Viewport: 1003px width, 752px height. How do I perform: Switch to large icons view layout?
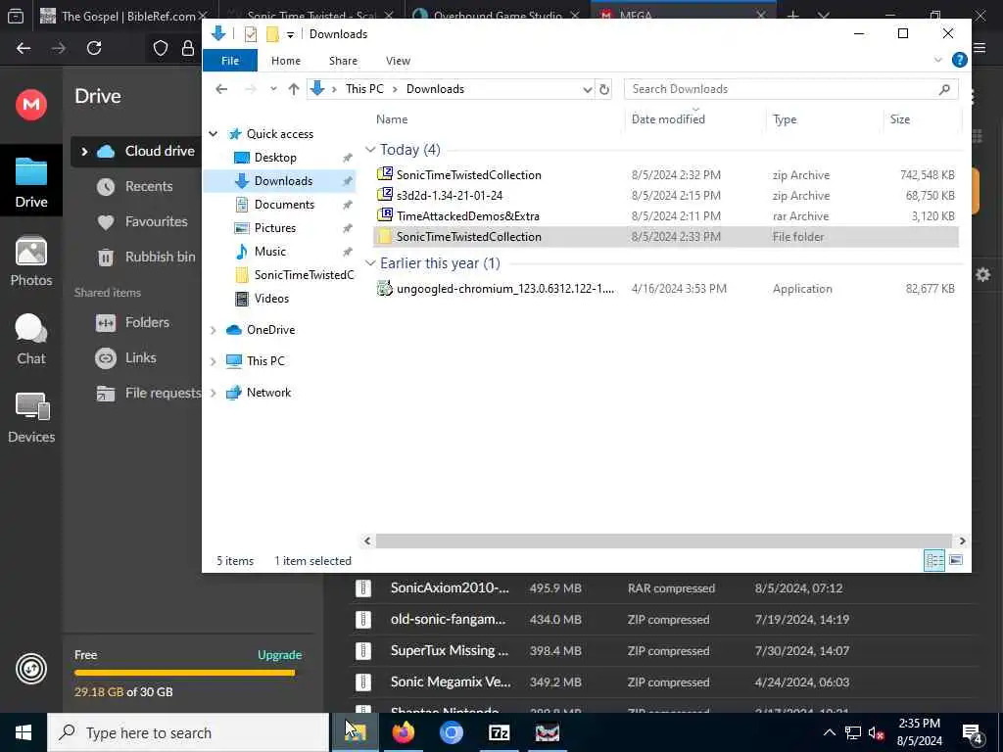[956, 560]
